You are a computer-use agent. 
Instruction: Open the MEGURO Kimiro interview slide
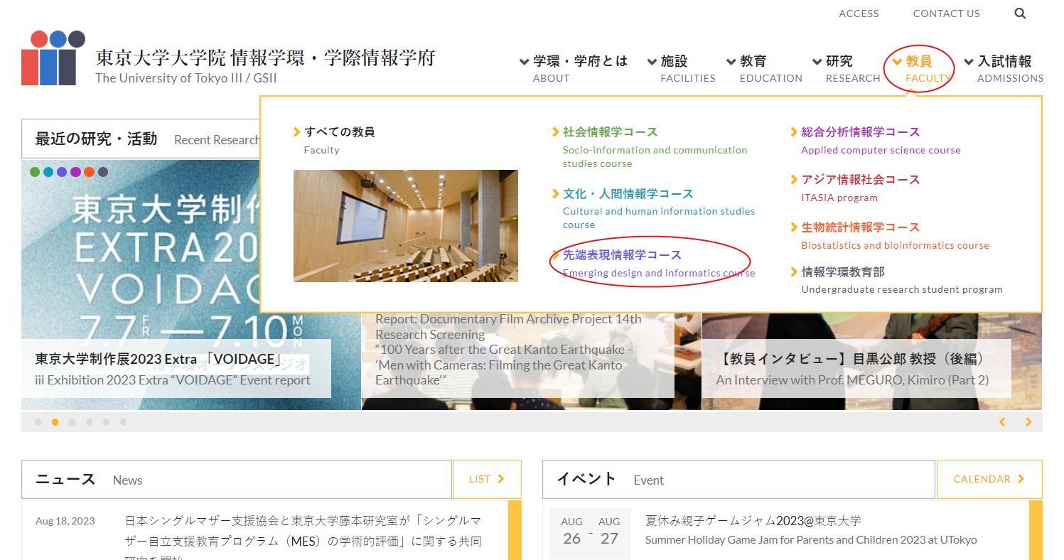(x=856, y=369)
